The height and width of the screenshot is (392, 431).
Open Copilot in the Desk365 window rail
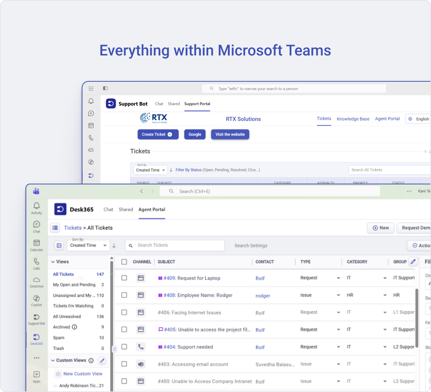(37, 301)
